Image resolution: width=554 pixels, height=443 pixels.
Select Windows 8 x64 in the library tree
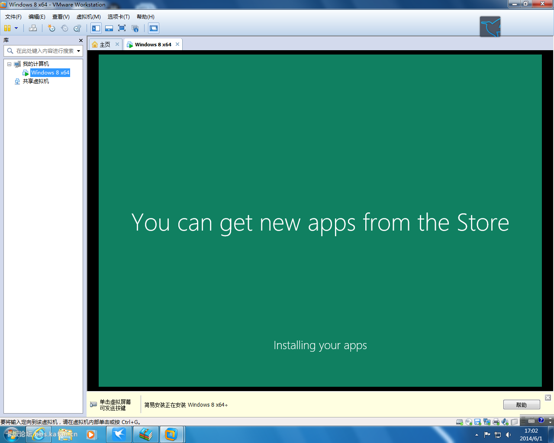point(50,73)
